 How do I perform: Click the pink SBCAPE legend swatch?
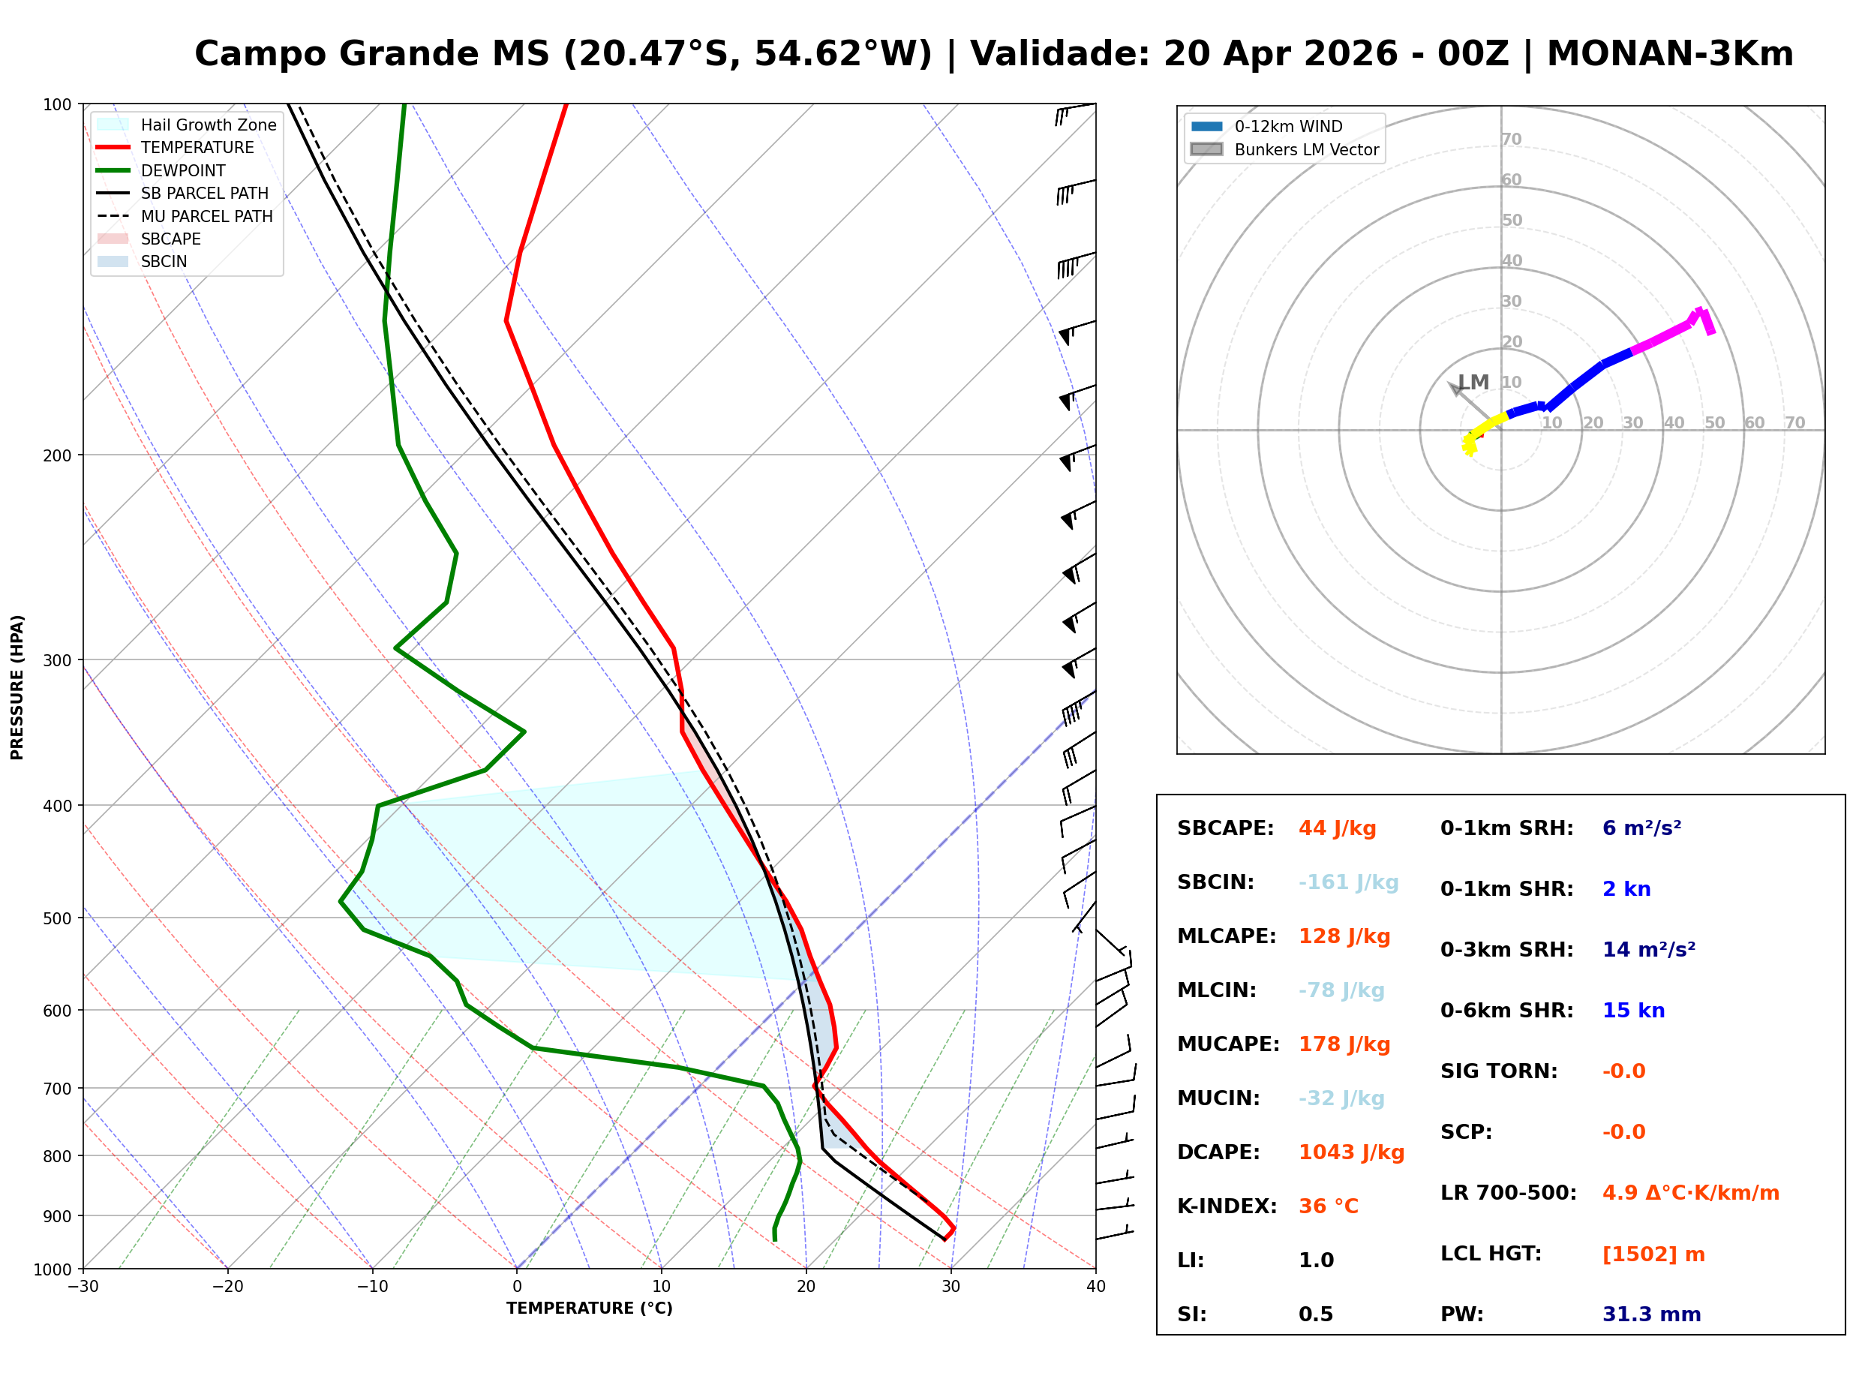(113, 239)
